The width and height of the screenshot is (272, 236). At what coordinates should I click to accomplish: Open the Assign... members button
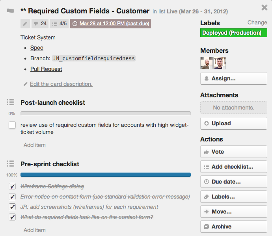tap(234, 78)
